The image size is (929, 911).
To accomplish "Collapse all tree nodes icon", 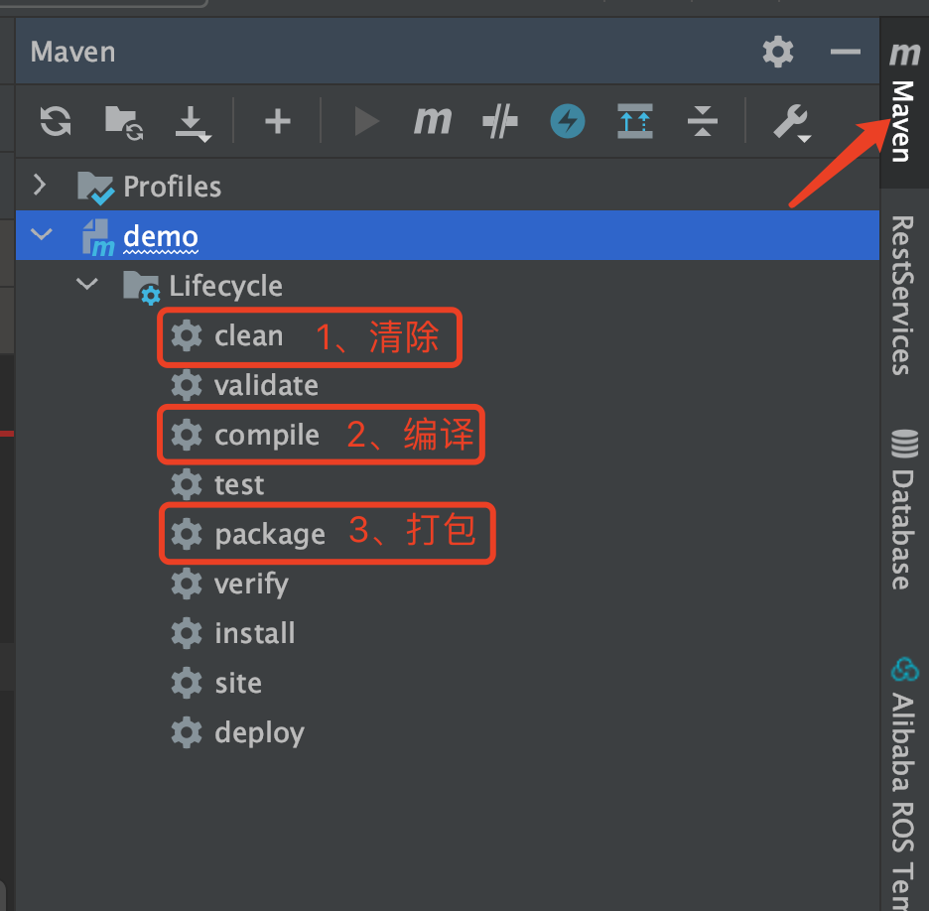I will click(x=703, y=121).
